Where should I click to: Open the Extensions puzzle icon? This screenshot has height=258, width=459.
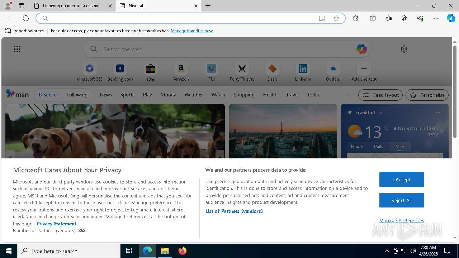pos(355,18)
